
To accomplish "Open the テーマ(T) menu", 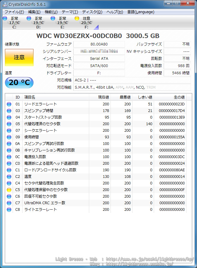I will (70, 12).
